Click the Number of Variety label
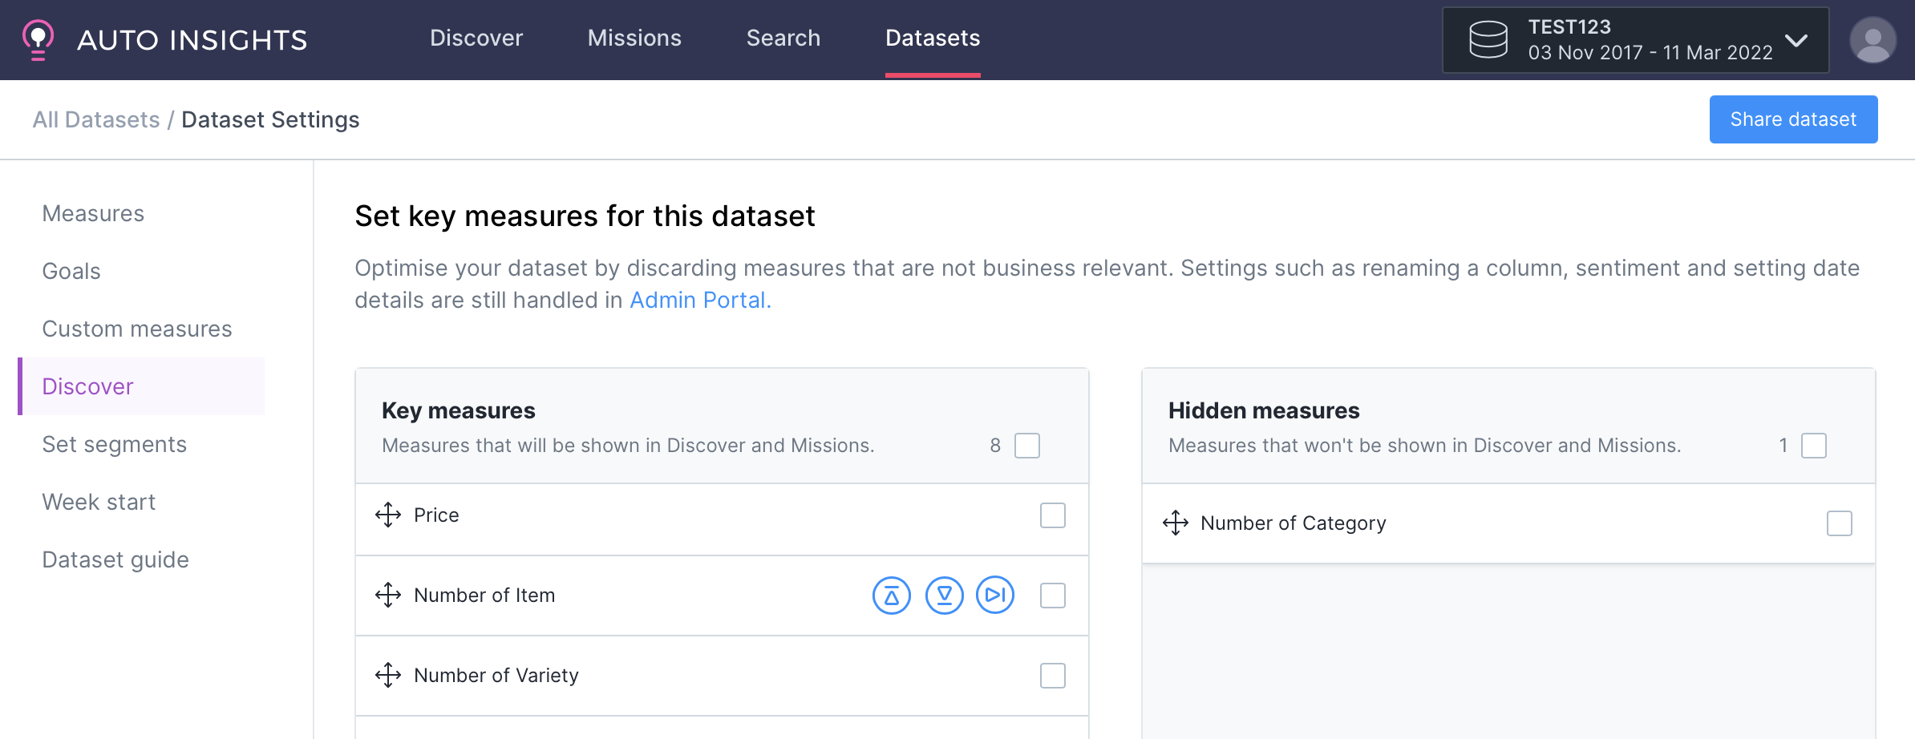This screenshot has height=739, width=1915. [496, 675]
